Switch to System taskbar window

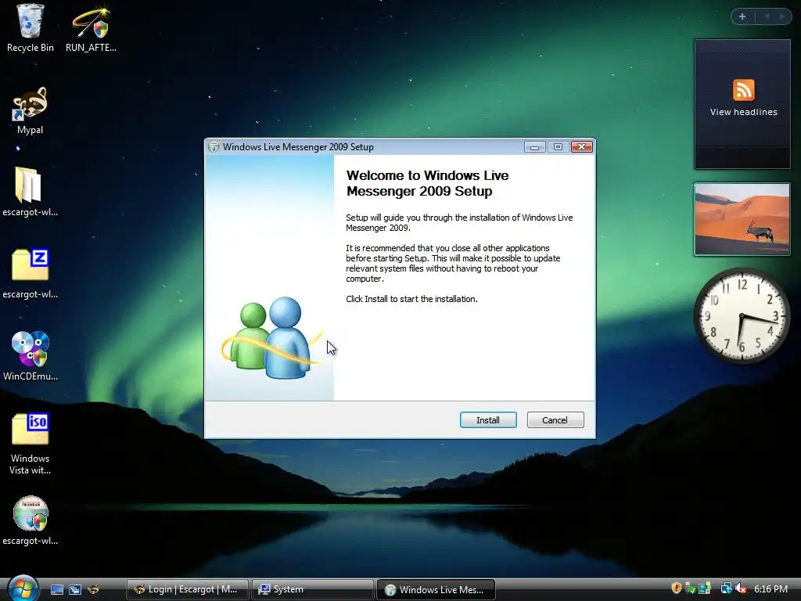point(313,589)
